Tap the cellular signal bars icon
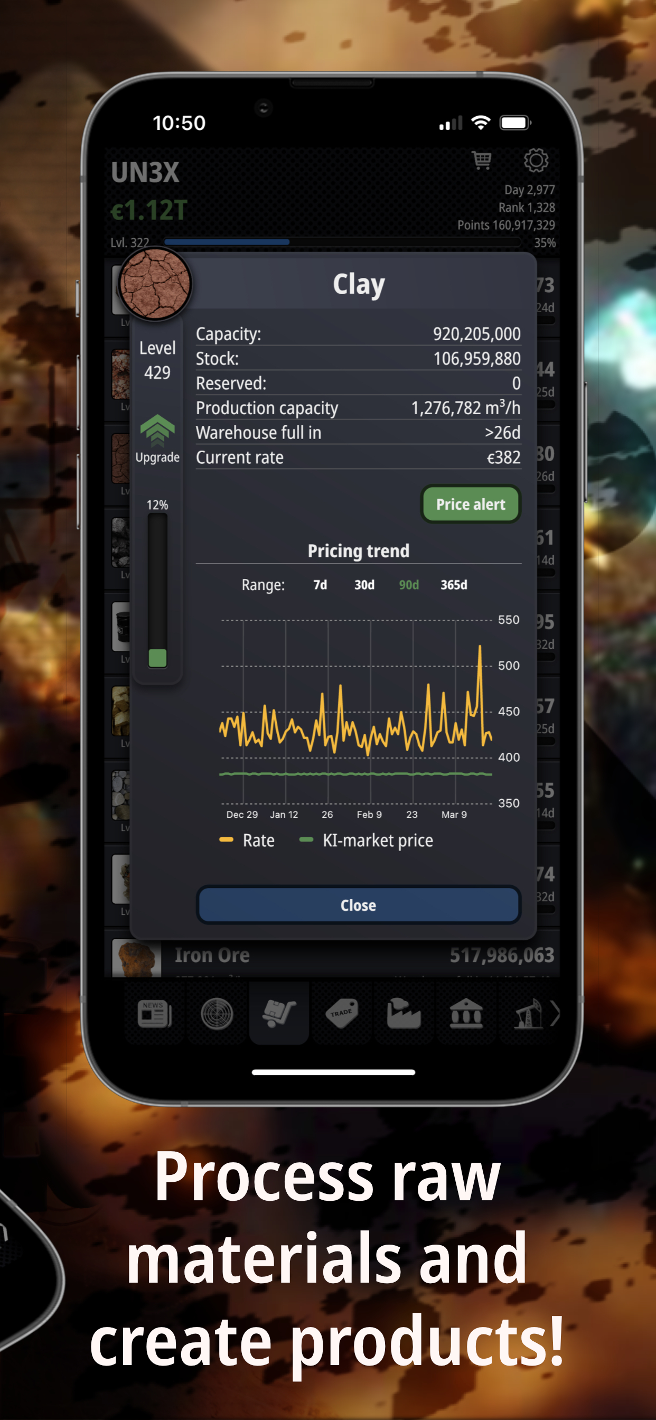The height and width of the screenshot is (1420, 656). pos(451,124)
